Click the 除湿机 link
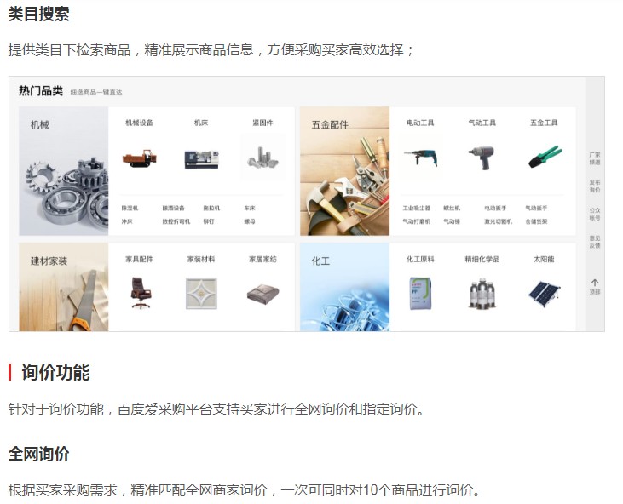Image resolution: width=623 pixels, height=504 pixels. click(x=130, y=208)
